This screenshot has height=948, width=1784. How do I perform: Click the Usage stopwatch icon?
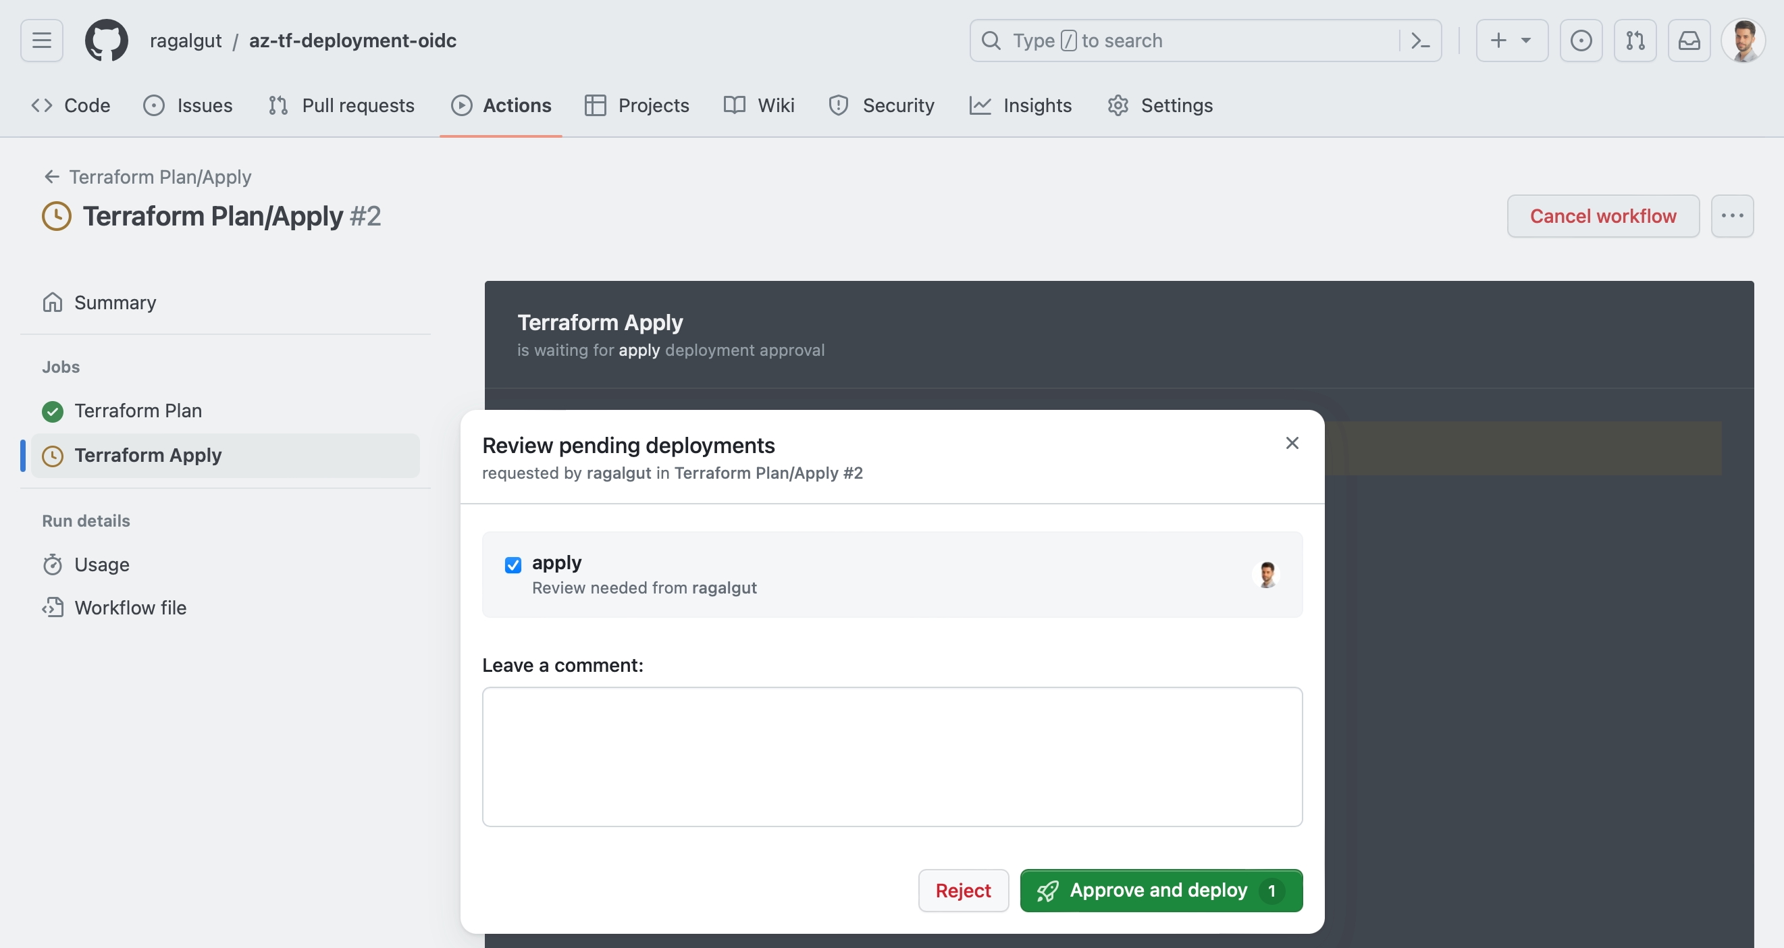pos(53,564)
